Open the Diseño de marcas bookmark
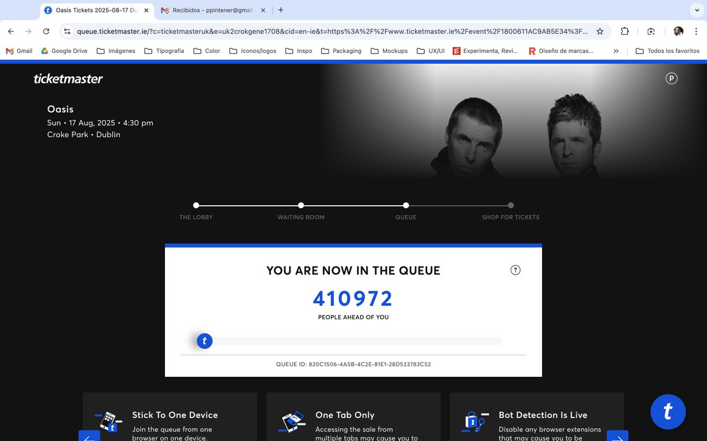The image size is (707, 441). coord(561,51)
